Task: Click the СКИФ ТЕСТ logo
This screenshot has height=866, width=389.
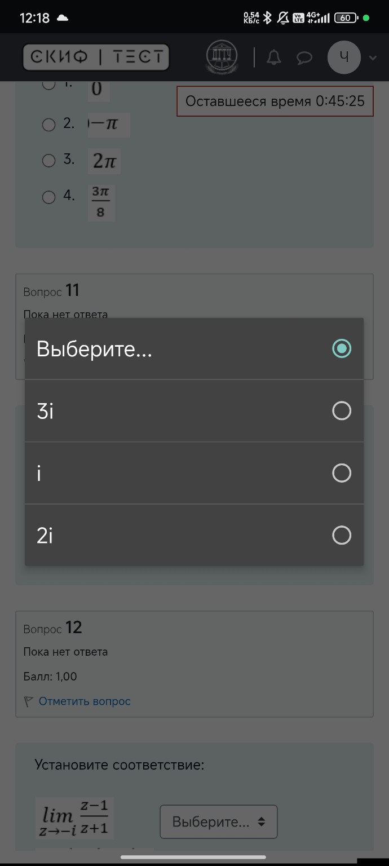Action: [x=96, y=57]
